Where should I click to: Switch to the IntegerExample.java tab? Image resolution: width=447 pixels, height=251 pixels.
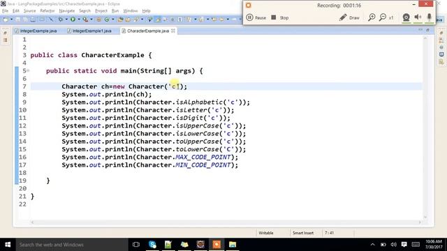[x=36, y=31]
